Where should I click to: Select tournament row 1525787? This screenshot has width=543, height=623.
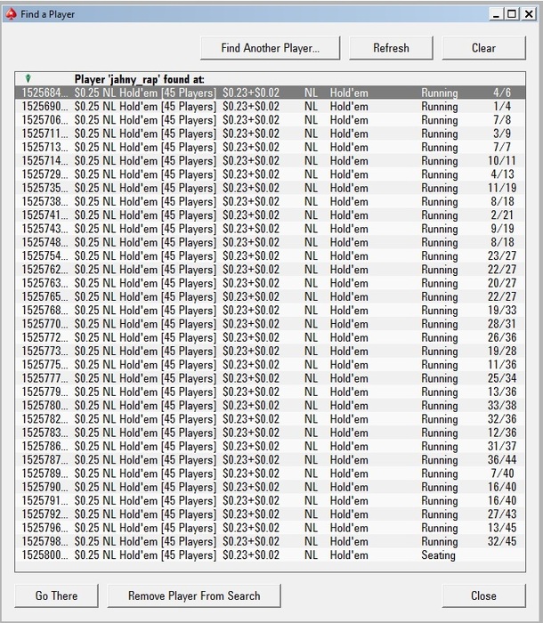click(271, 460)
